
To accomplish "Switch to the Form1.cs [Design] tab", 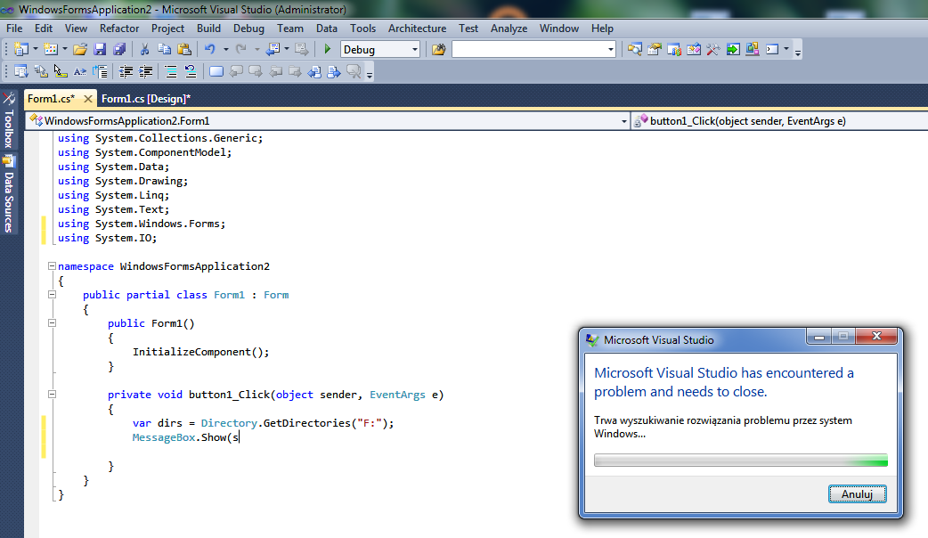I will [x=146, y=99].
